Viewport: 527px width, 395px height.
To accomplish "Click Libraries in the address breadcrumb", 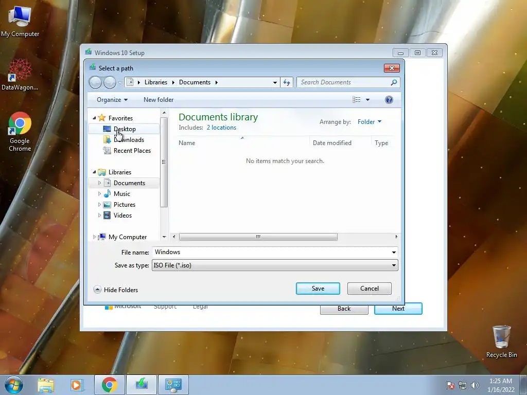I will (x=156, y=82).
